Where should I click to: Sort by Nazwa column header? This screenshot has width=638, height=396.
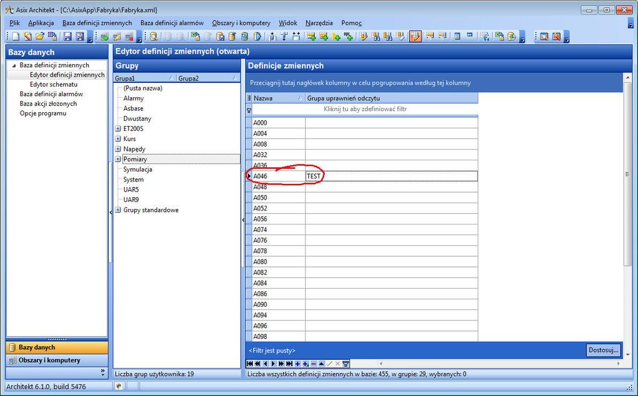(278, 98)
